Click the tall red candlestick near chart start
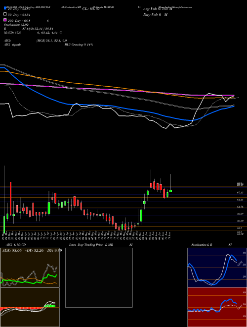Image resolution: width=247 pixels, height=327 pixels. coord(10,198)
